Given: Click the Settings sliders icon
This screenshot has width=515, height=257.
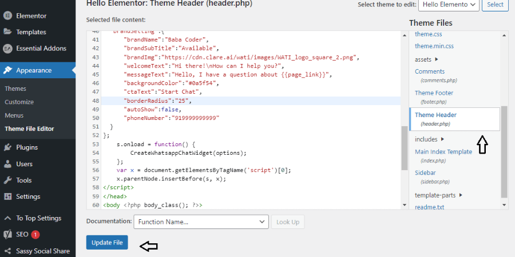Looking at the screenshot, I should tap(7, 196).
